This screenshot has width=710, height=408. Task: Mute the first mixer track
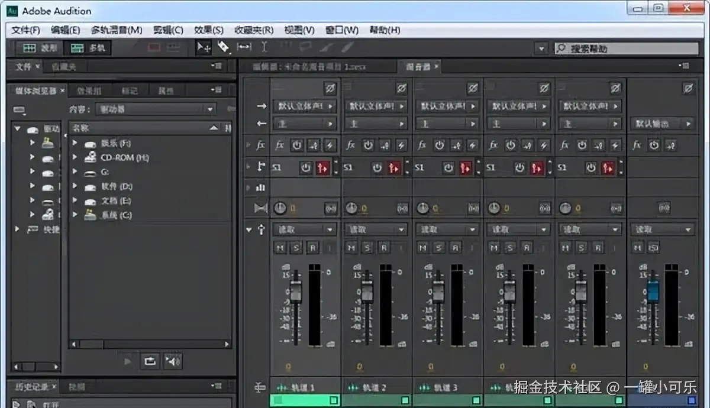(280, 248)
